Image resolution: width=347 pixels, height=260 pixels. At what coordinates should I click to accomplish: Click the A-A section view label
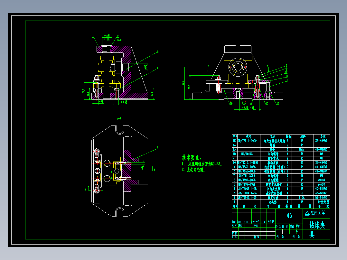119,119
